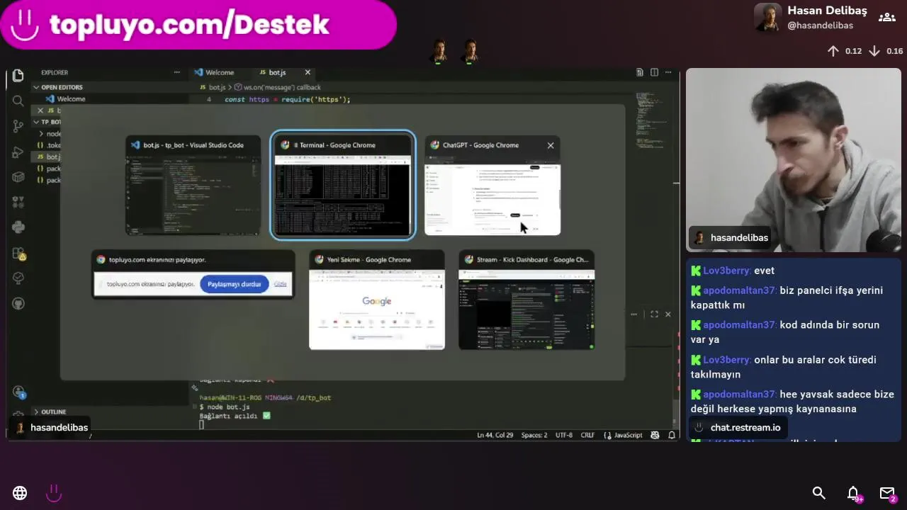907x510 pixels.
Task: Select Stream Kick Dashboard Chrome window thumbnail
Action: click(x=526, y=300)
